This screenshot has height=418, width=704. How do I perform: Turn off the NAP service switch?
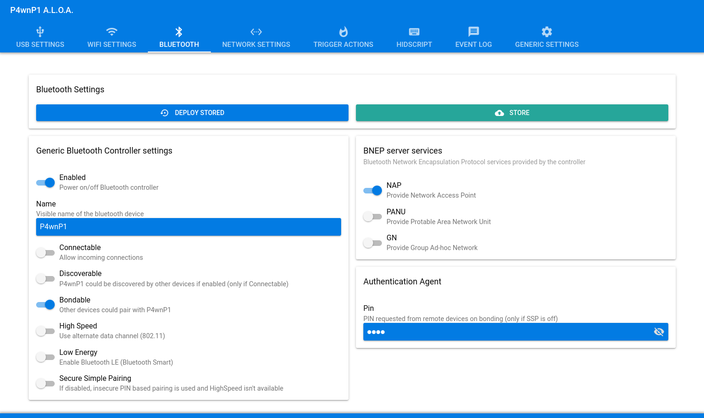373,190
